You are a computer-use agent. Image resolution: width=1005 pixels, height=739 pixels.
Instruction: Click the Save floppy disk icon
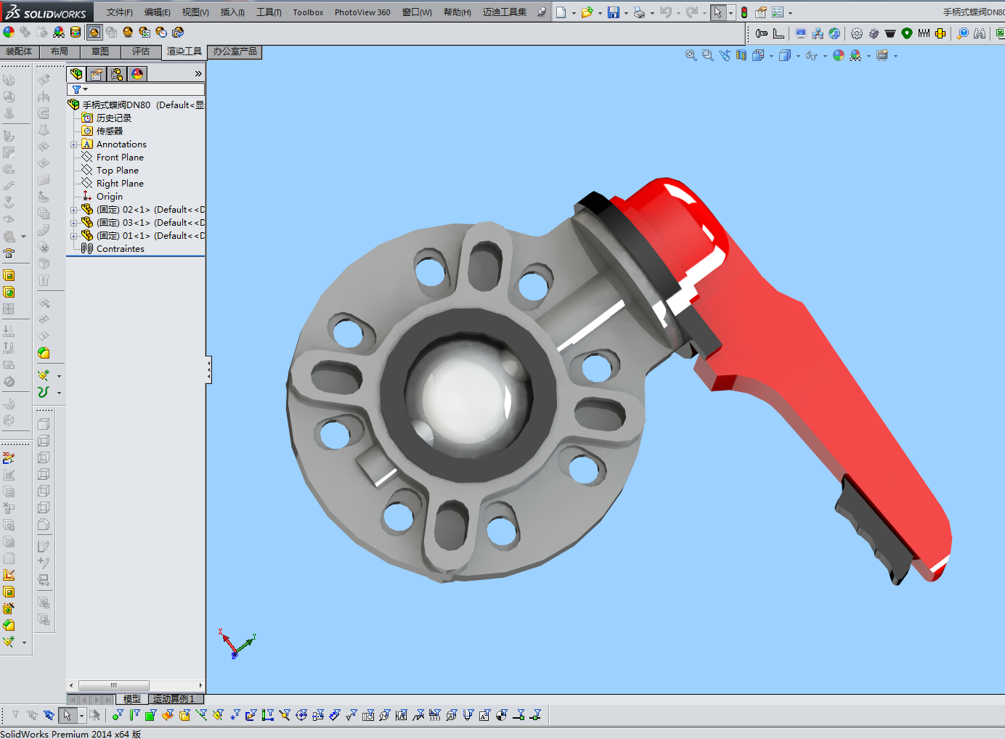(614, 12)
